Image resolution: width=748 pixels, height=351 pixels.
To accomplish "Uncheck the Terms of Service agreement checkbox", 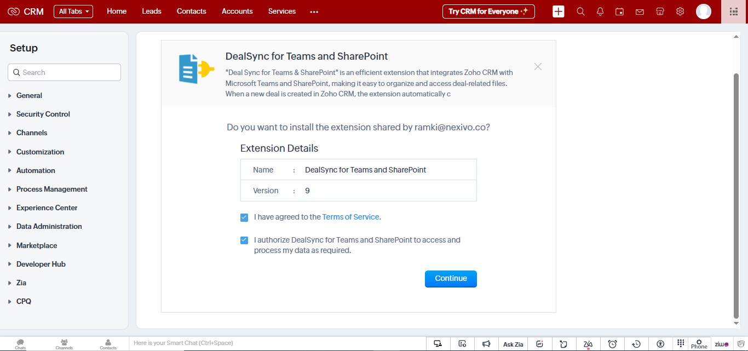I will [244, 217].
